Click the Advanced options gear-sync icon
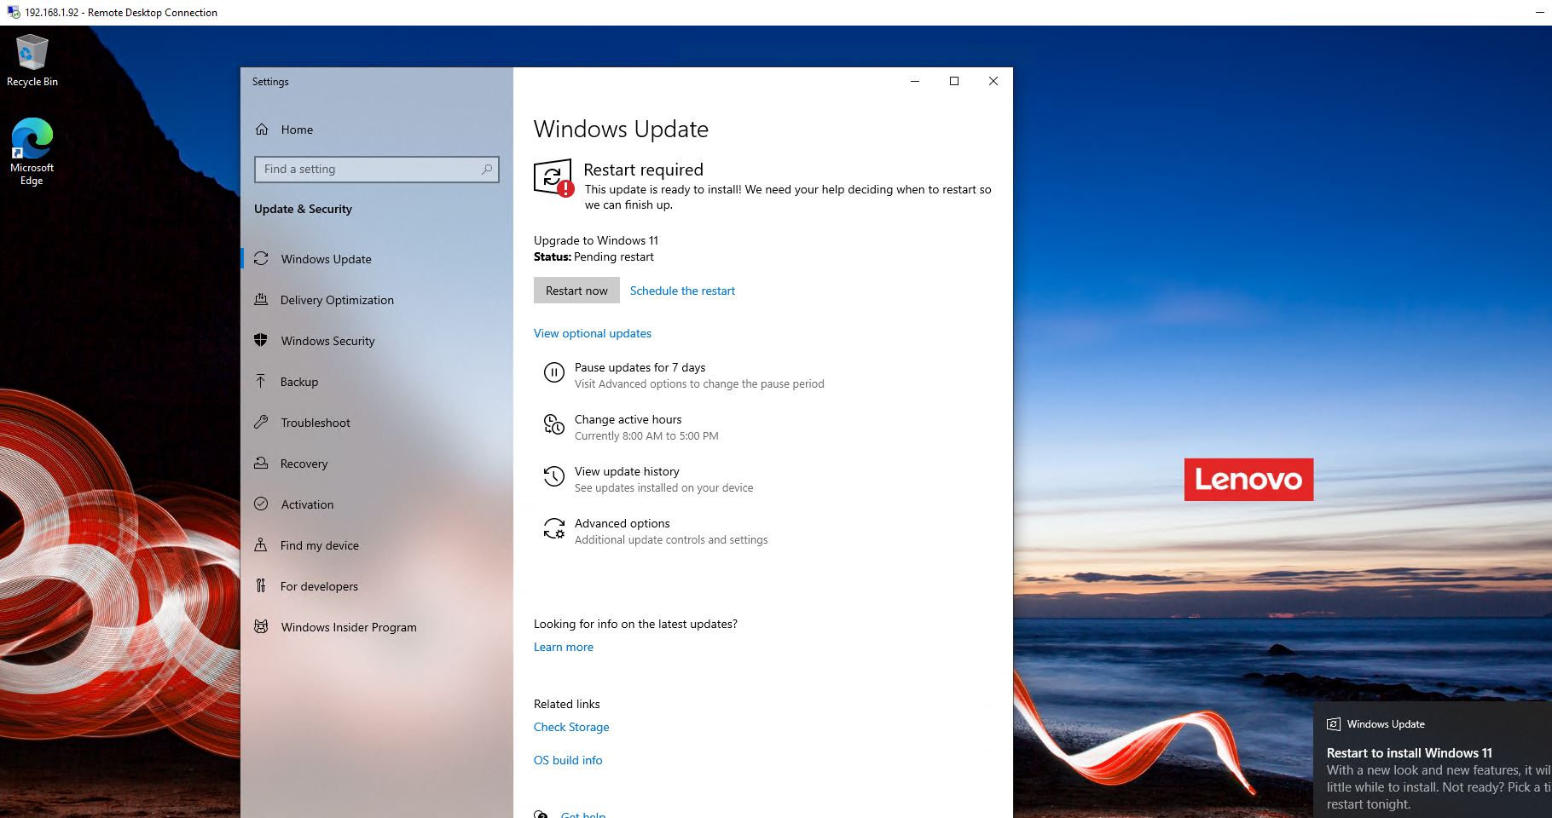 [554, 529]
